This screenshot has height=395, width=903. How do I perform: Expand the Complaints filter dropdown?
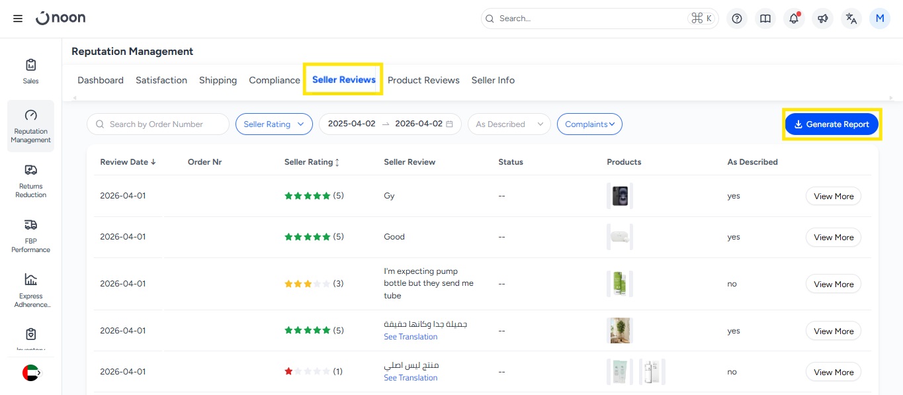pyautogui.click(x=589, y=124)
